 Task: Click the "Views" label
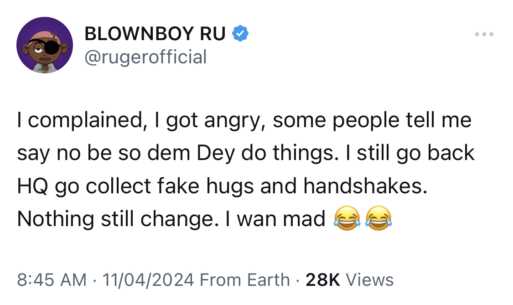tap(370, 280)
